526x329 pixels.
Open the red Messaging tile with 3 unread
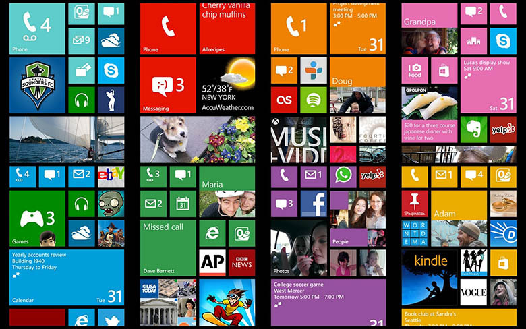click(168, 85)
